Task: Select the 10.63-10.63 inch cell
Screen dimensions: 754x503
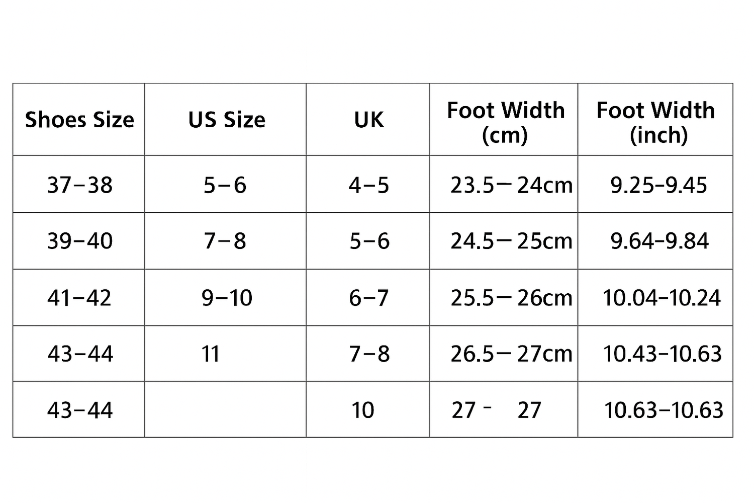Action: click(664, 410)
